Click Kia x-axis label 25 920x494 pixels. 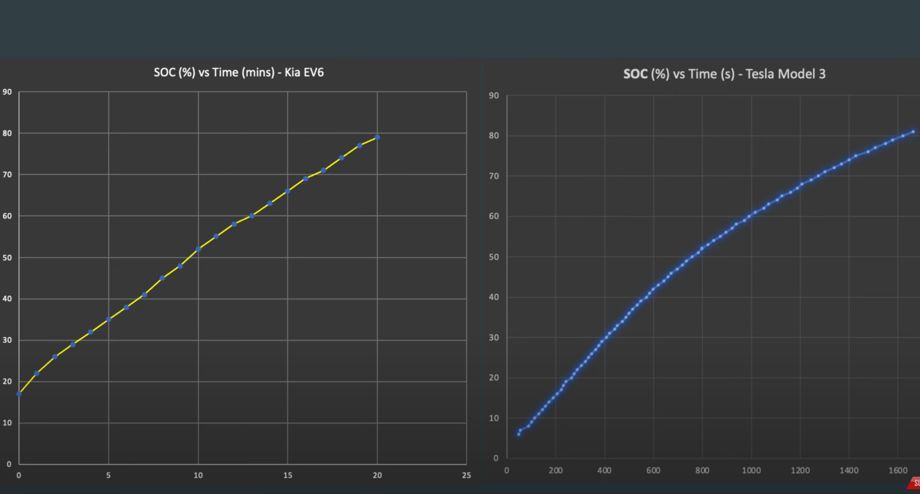(x=466, y=475)
